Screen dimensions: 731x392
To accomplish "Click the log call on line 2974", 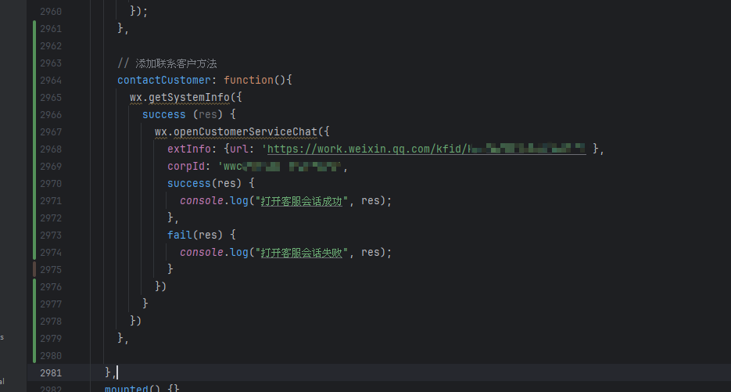I will click(238, 253).
